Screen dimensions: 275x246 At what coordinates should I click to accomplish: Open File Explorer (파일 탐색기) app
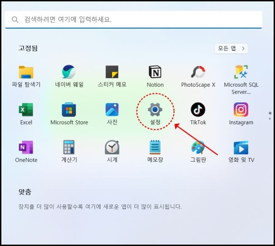(x=26, y=77)
